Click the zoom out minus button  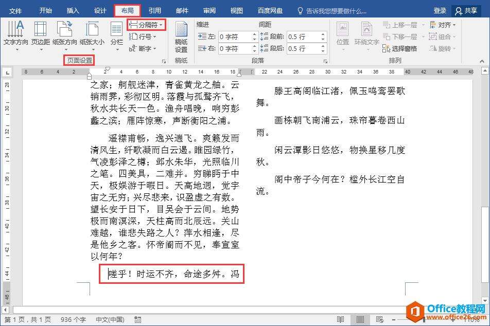[x=394, y=320]
